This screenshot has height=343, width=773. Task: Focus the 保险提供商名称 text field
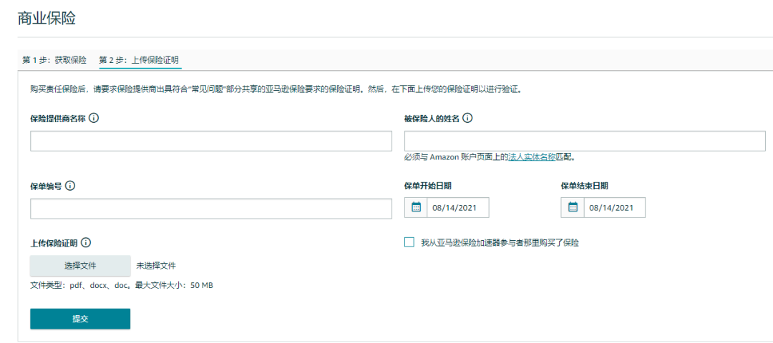point(211,141)
